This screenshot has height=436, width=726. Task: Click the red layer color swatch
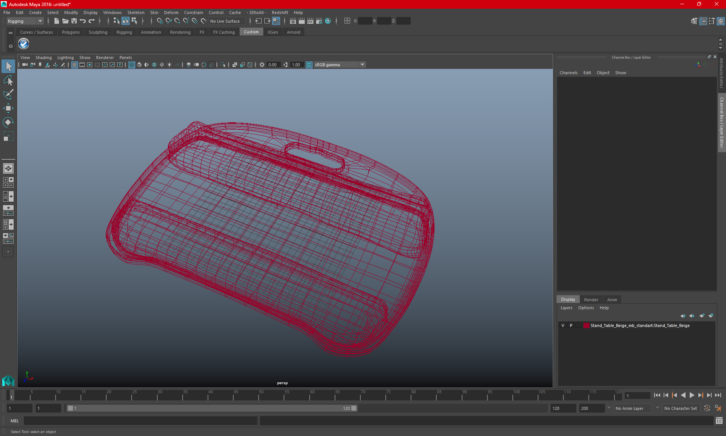click(586, 325)
